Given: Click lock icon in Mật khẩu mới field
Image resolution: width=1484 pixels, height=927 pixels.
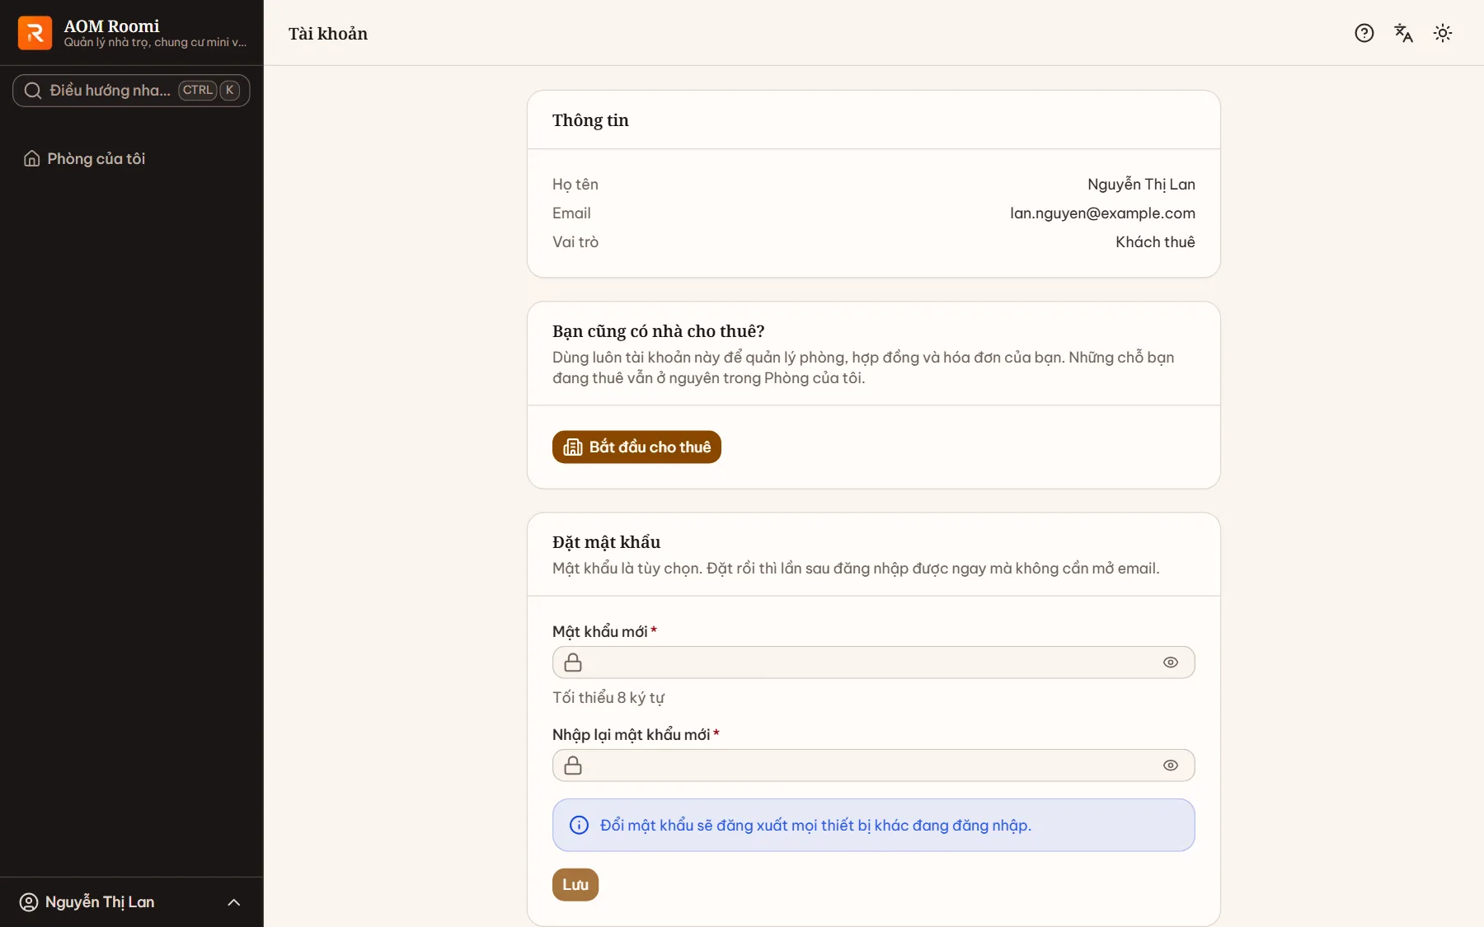Looking at the screenshot, I should [x=573, y=662].
